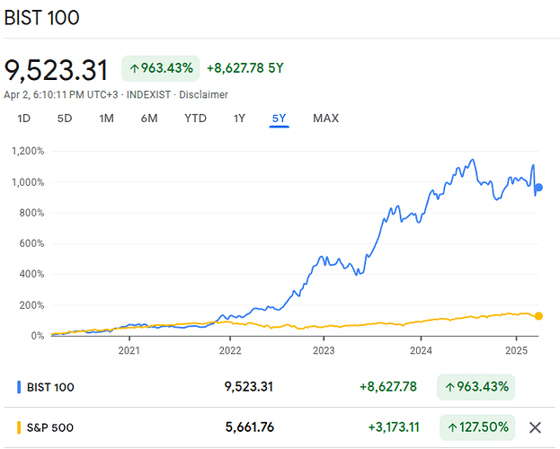
Task: Click the 5,661.76 S&P 500 value
Action: click(x=250, y=427)
